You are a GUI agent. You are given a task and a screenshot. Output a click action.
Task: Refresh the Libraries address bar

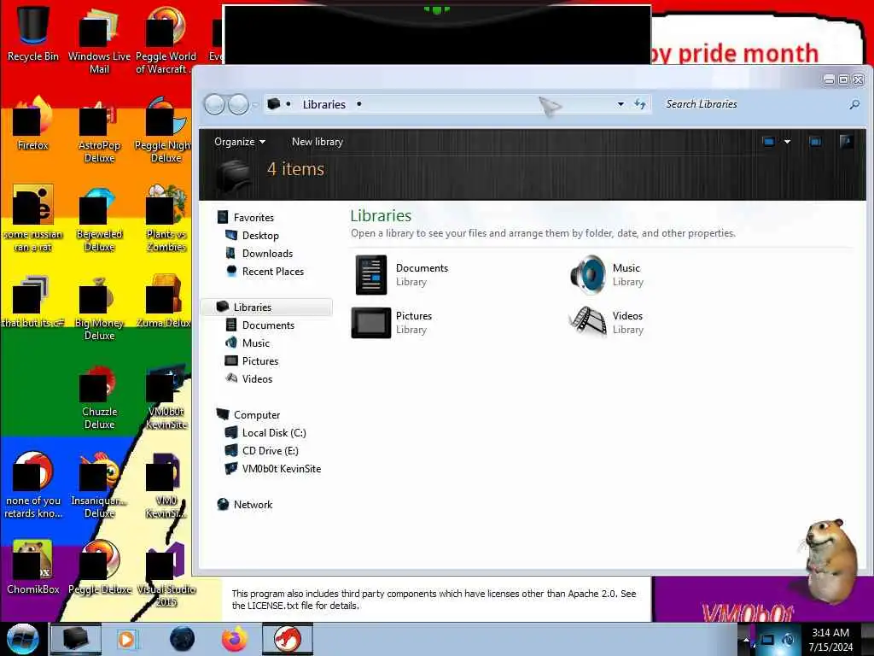click(640, 104)
